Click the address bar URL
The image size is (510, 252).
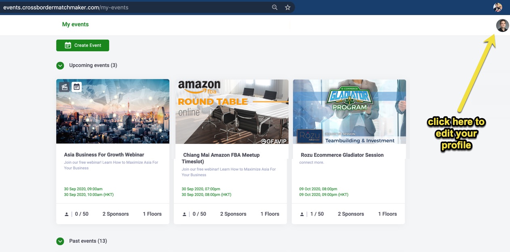pos(66,7)
